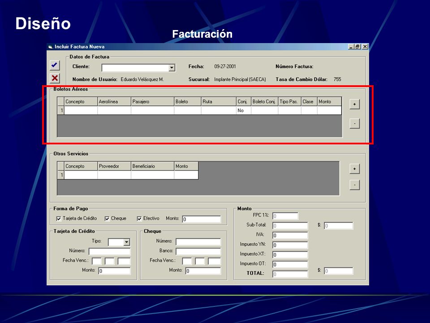
Task: Remove a row from Boletos Aéreos with minus
Action: pos(355,124)
